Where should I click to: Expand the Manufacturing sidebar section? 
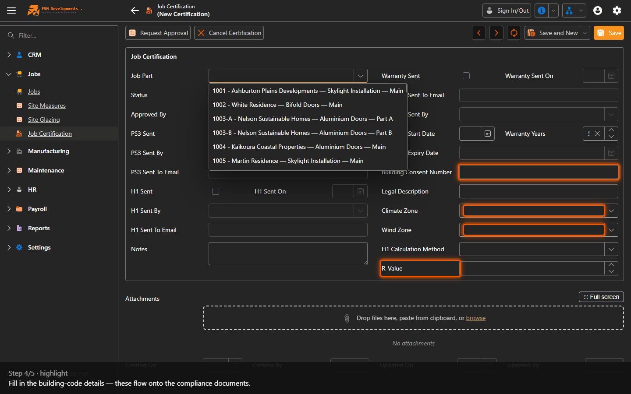point(9,151)
